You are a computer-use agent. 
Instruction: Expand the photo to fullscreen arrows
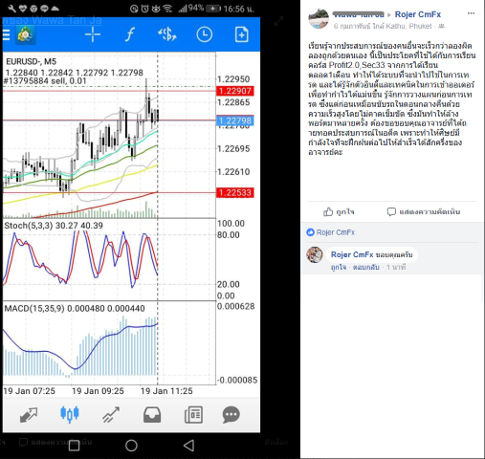pyautogui.click(x=279, y=21)
